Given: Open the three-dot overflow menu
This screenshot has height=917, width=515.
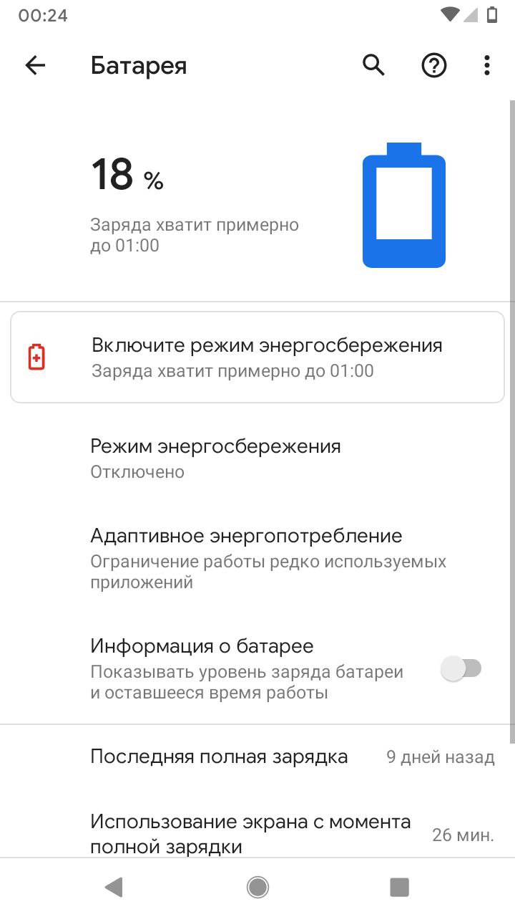Looking at the screenshot, I should click(487, 66).
